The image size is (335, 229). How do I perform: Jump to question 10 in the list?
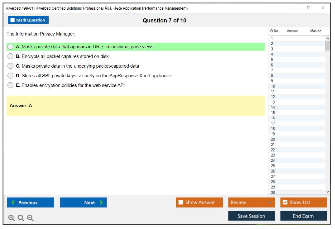point(273,86)
